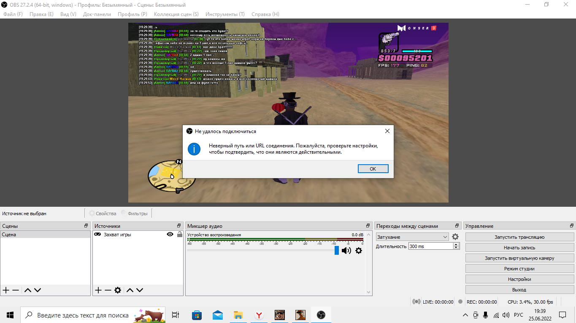Move the source up in Источники
Screen dimensions: 576x323
(x=130, y=290)
